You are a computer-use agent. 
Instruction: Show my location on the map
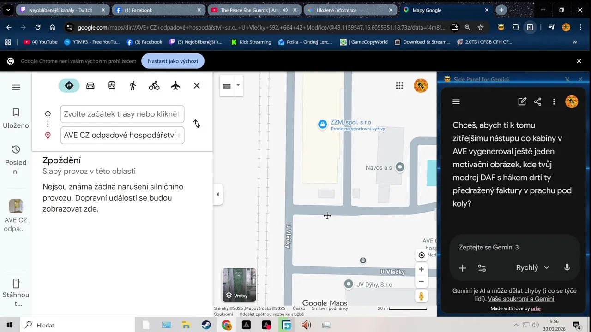[x=422, y=255]
